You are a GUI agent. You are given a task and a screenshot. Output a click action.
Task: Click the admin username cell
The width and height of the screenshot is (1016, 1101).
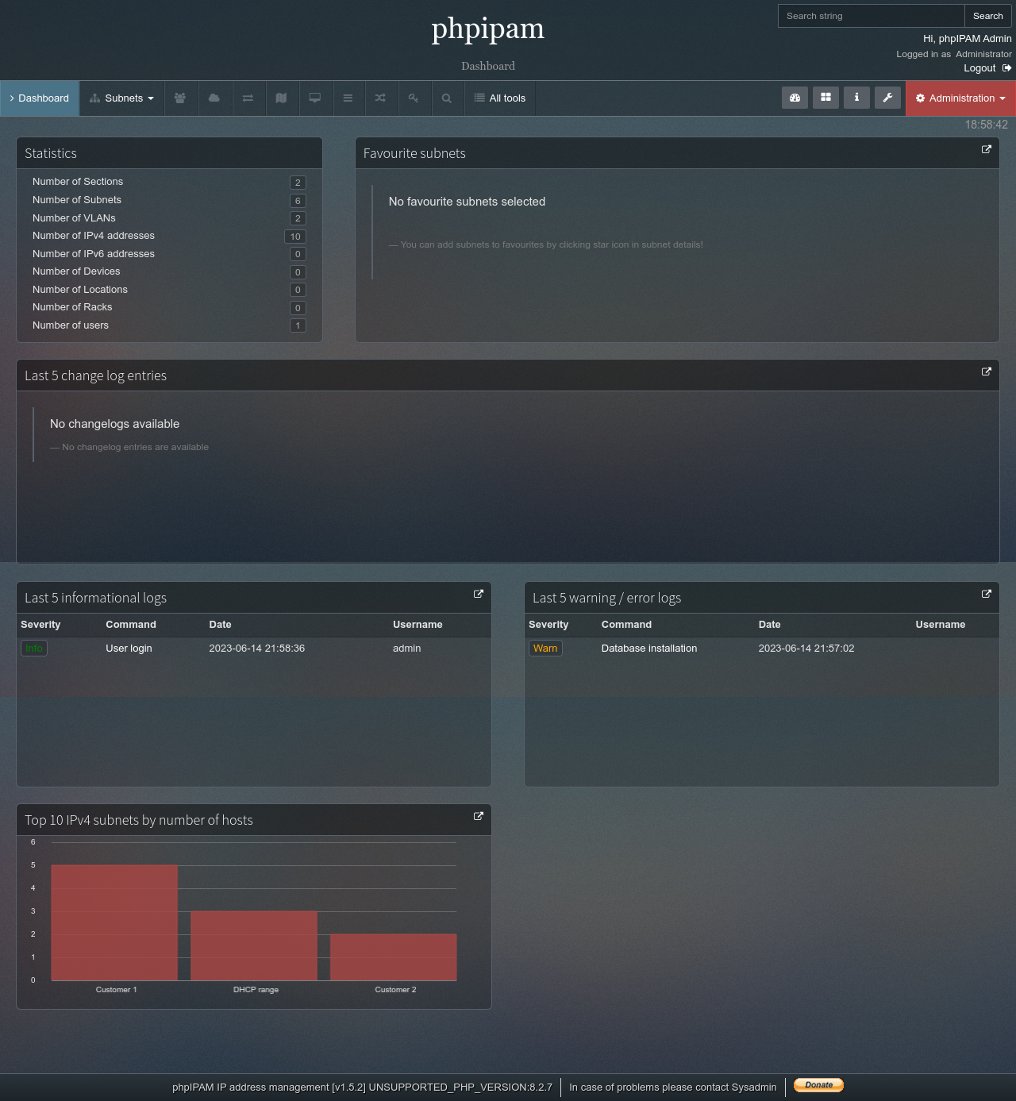coord(406,649)
